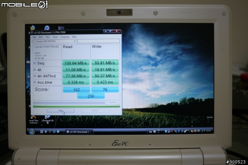Viewport: 248px width, 165px height.
Task: Disable the Acc.time test checkbox
Action: pyautogui.click(x=35, y=82)
